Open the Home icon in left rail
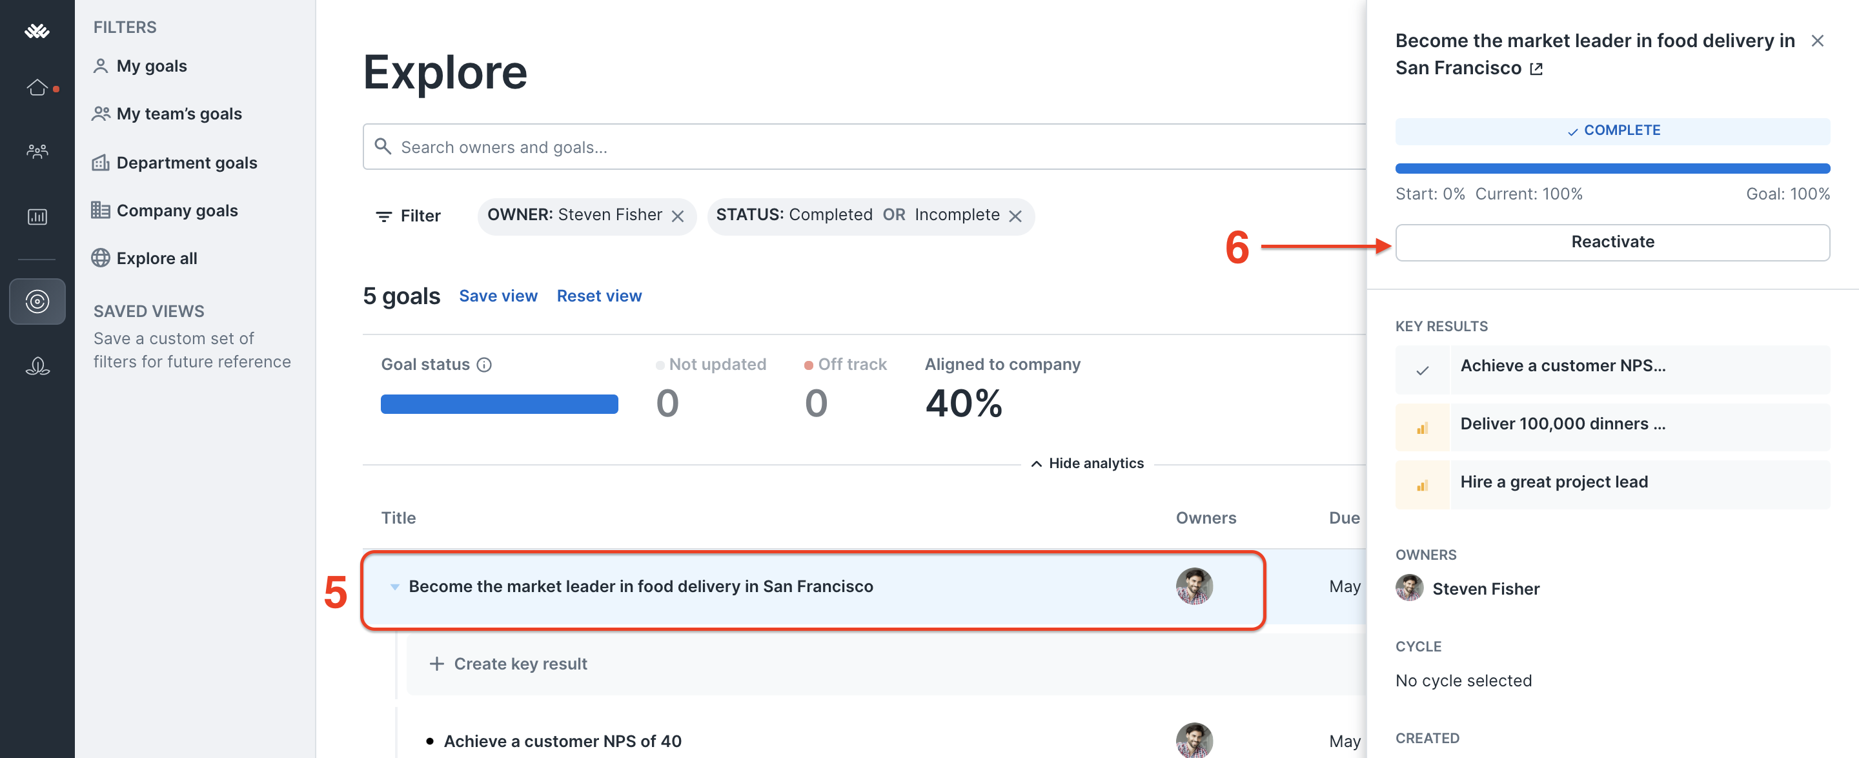 [x=37, y=87]
